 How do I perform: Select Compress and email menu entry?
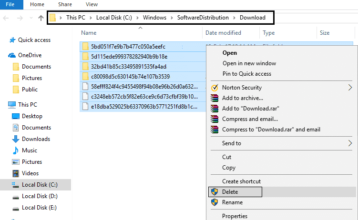pyautogui.click(x=250, y=119)
